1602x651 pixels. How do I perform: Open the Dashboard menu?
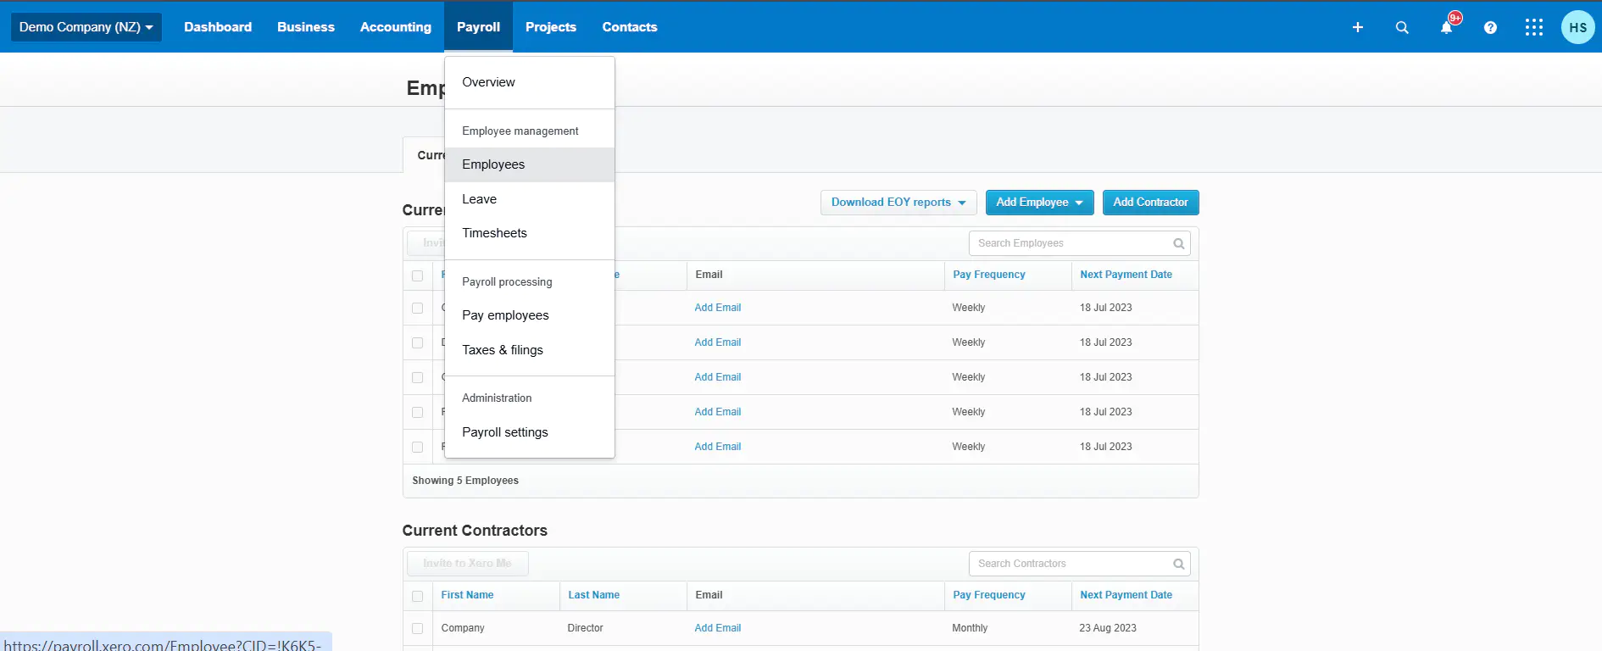218,27
